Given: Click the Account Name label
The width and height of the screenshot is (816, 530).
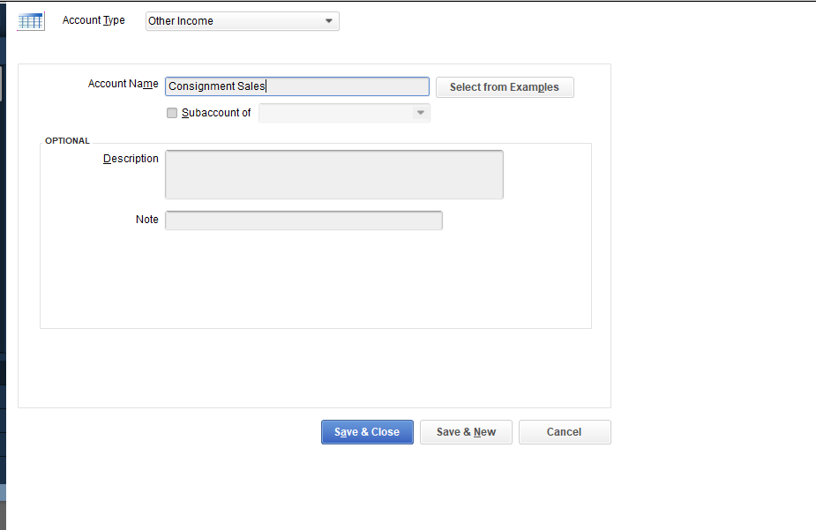Looking at the screenshot, I should click(123, 84).
